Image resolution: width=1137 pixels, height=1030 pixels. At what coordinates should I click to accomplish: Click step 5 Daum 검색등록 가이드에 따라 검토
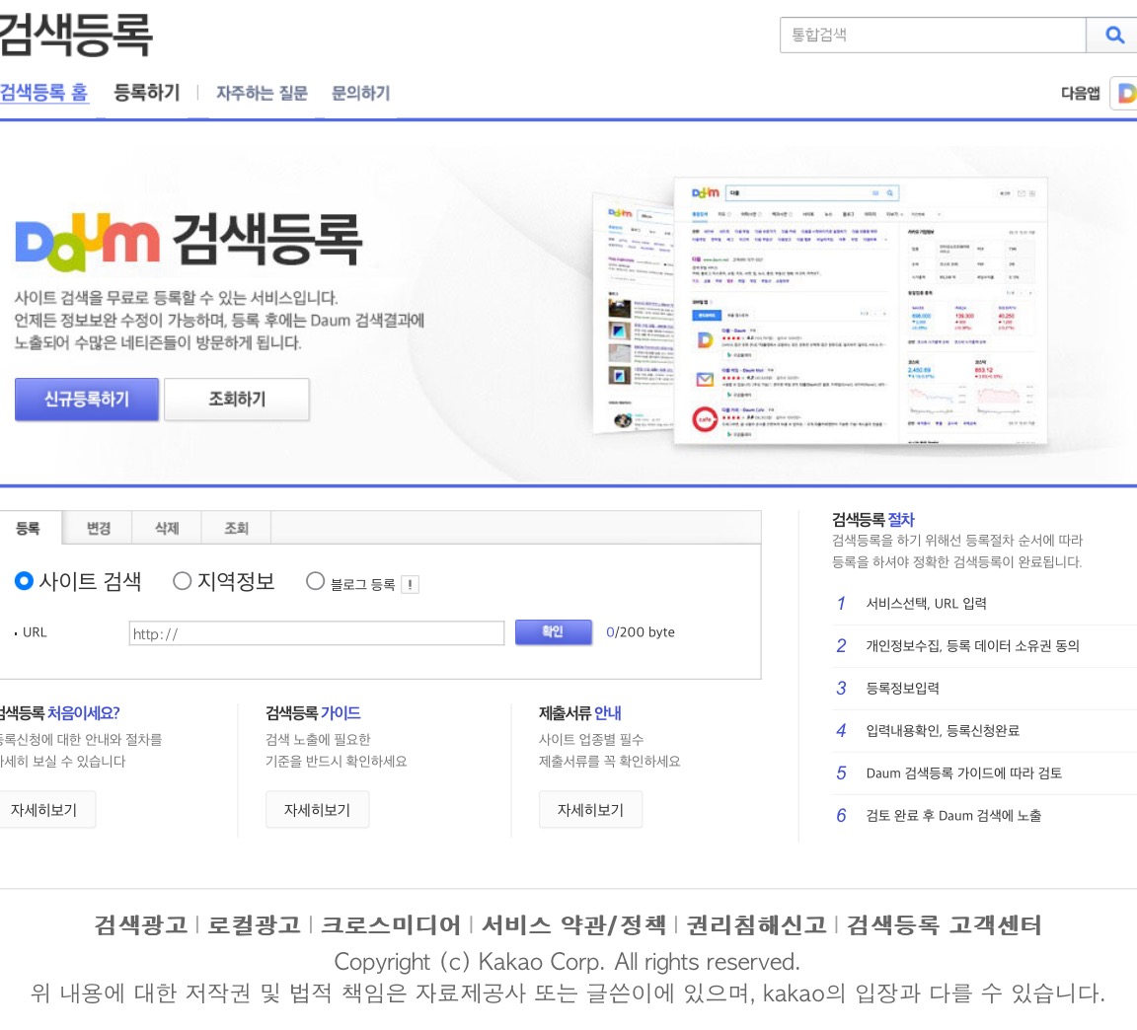pyautogui.click(x=963, y=772)
